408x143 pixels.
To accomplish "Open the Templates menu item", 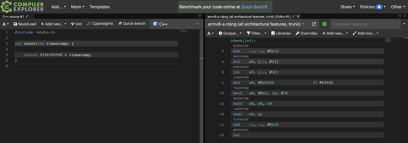I will (x=99, y=7).
